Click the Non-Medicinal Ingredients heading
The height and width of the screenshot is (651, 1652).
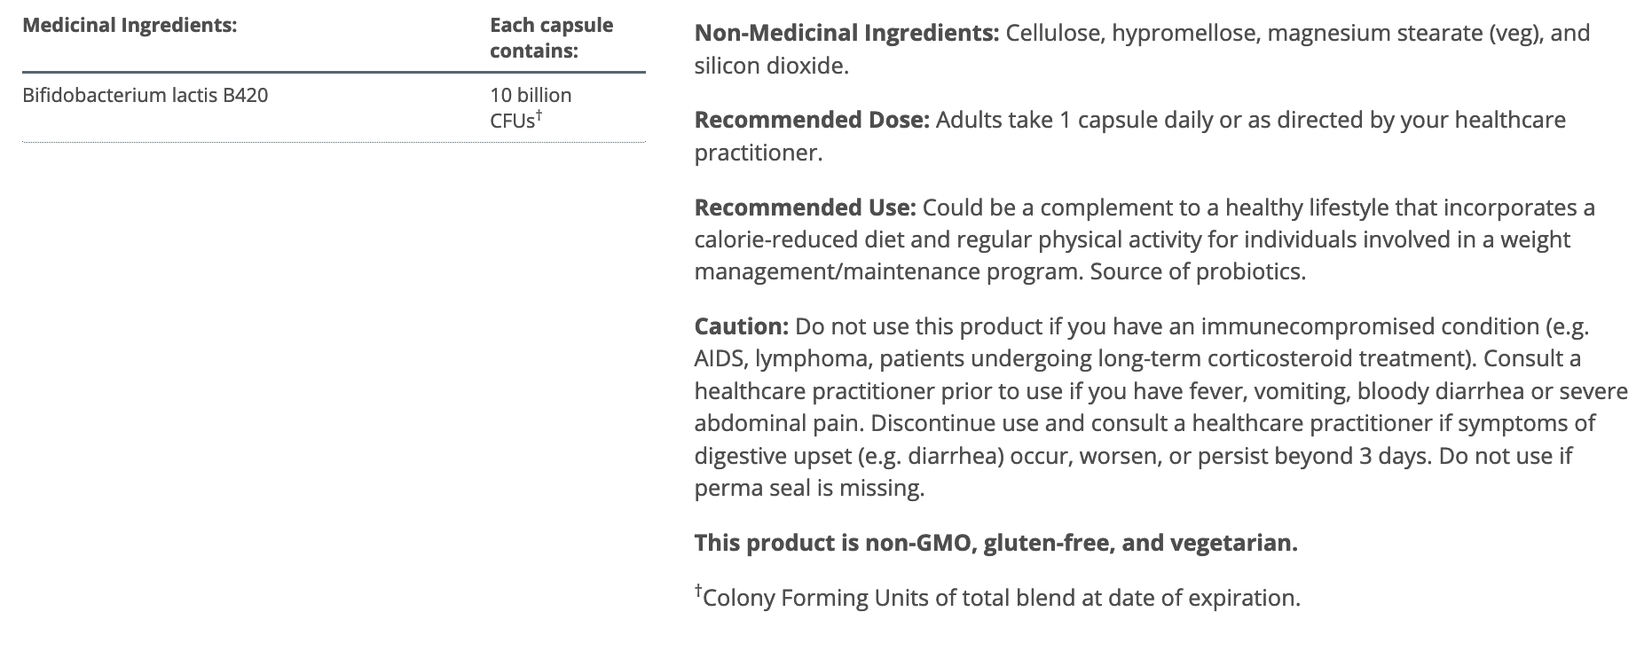(846, 34)
